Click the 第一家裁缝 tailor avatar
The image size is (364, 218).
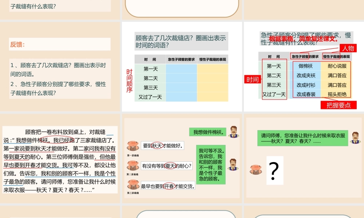pyautogui.click(x=133, y=146)
